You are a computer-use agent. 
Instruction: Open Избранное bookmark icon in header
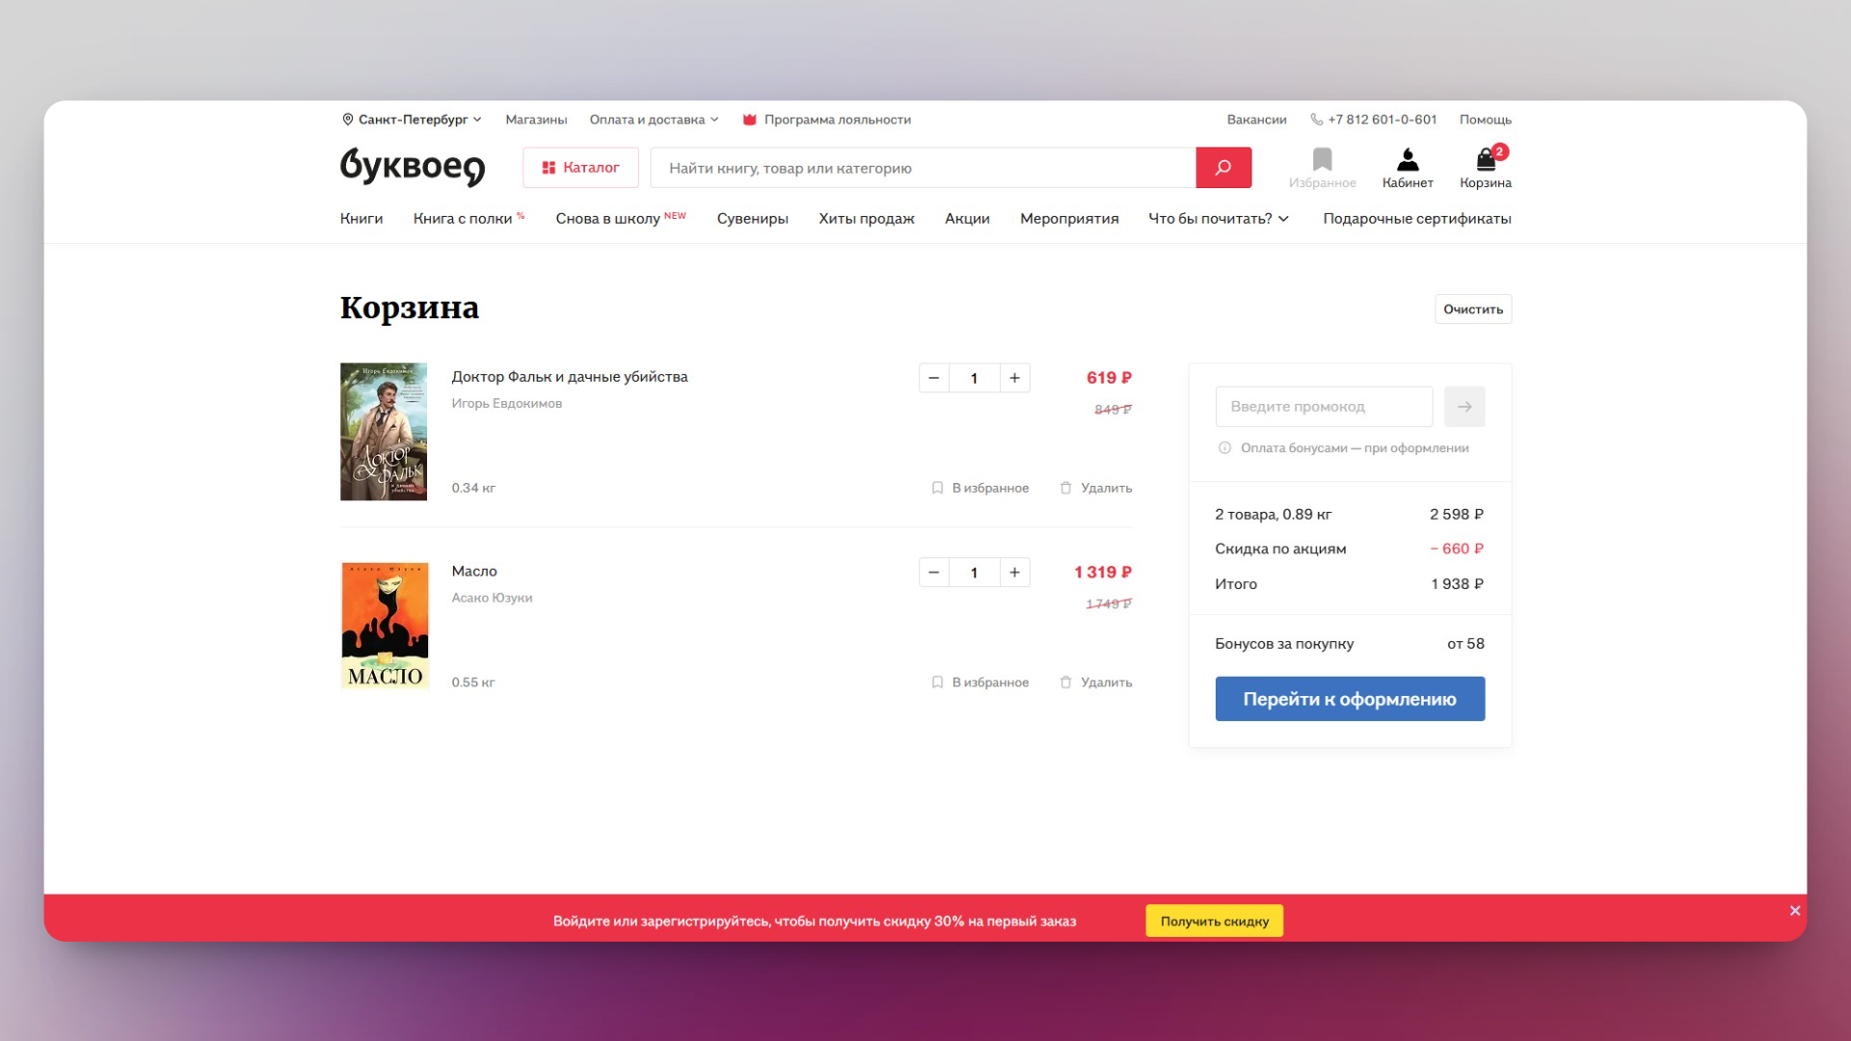[x=1322, y=167]
